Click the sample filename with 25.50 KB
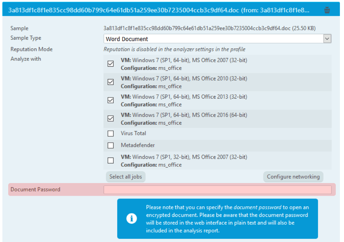Viewport: 344px width, 242px height. [x=209, y=28]
